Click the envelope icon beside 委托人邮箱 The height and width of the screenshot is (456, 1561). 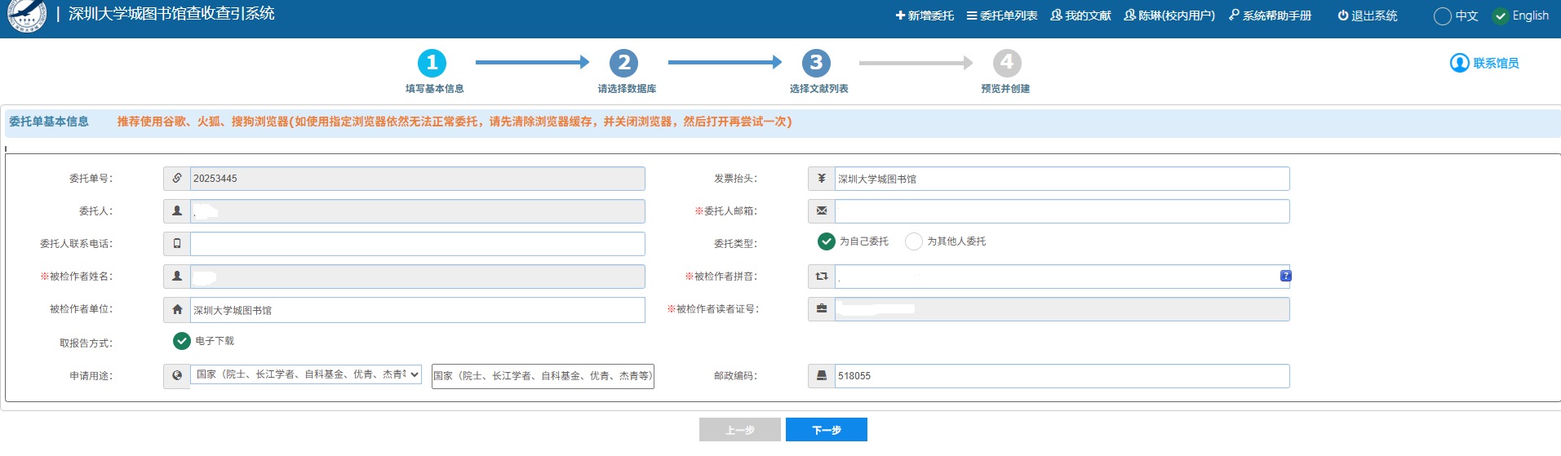coord(822,211)
